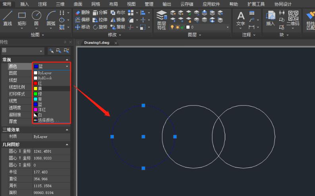Click the 材质 ByLayer value field
Image resolution: width=315 pixels, height=196 pixels.
point(51,136)
